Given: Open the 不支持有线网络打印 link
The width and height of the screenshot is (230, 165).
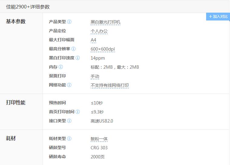Looking at the screenshot, I should [110, 85].
